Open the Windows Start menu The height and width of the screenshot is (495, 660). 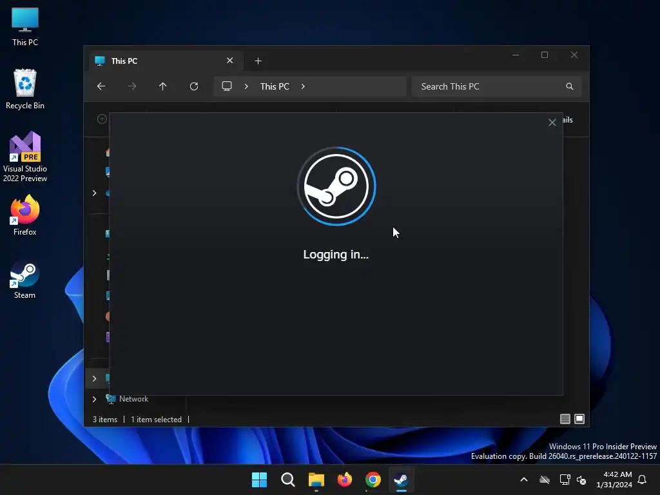259,480
